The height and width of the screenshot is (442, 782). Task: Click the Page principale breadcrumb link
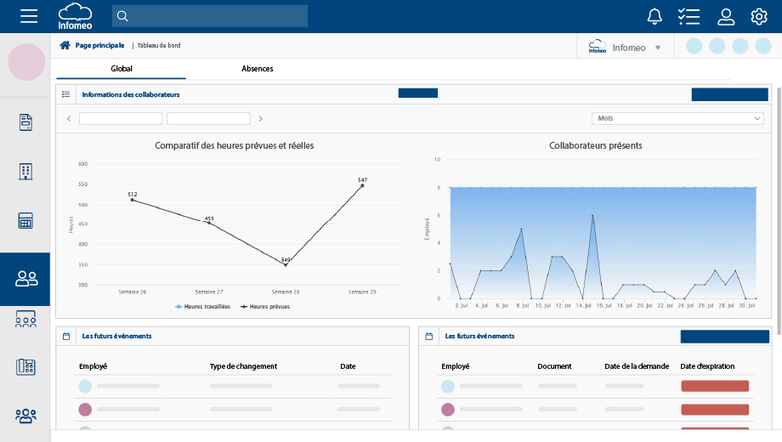click(x=99, y=46)
